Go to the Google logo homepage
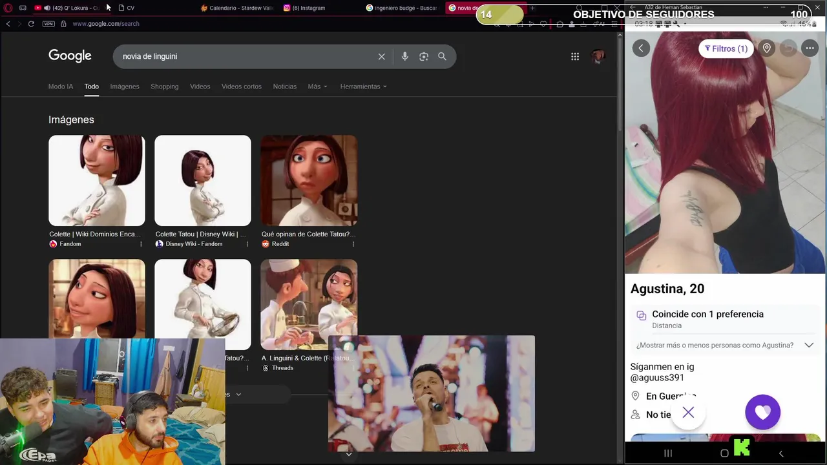This screenshot has height=465, width=827. point(70,56)
